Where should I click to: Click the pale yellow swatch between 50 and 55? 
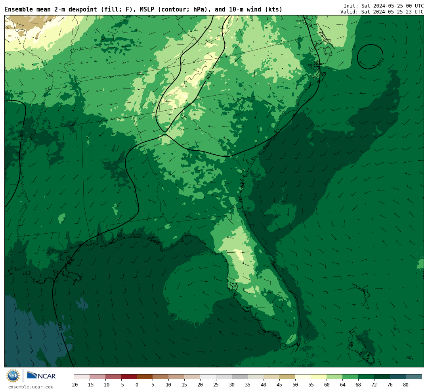tap(303, 377)
